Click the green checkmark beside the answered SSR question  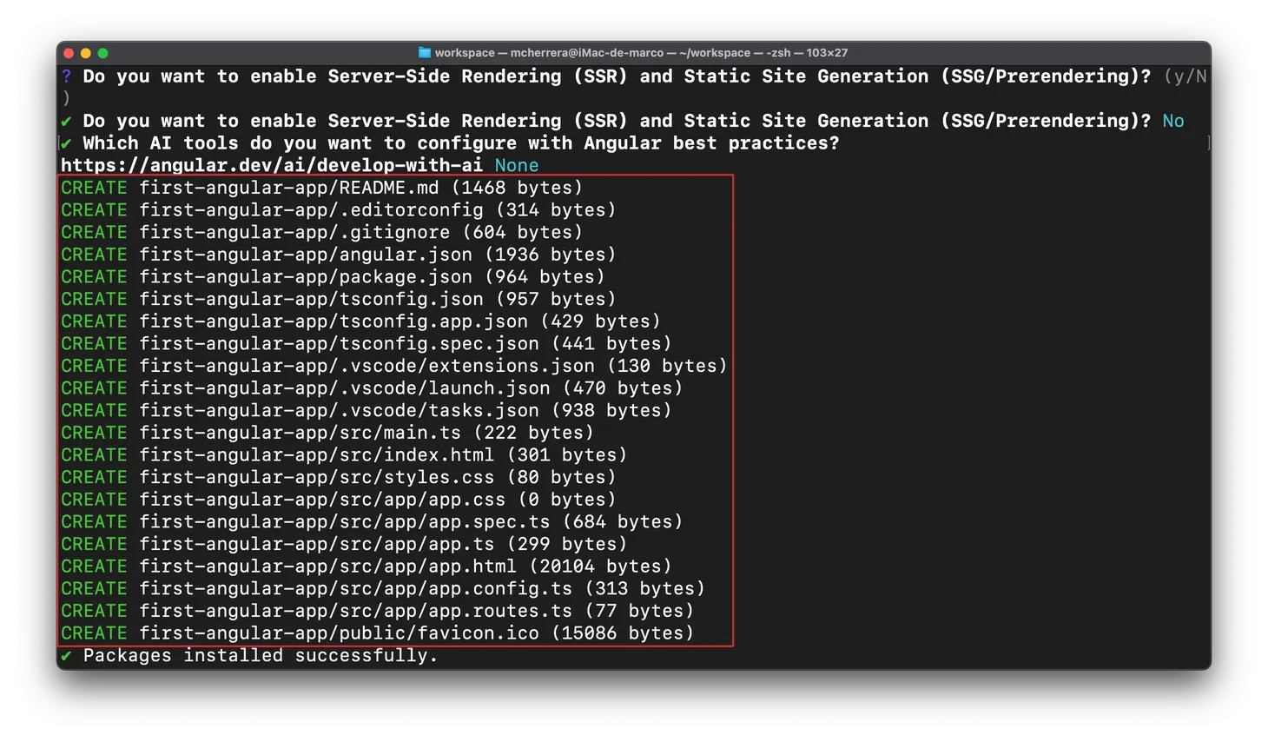tap(67, 121)
